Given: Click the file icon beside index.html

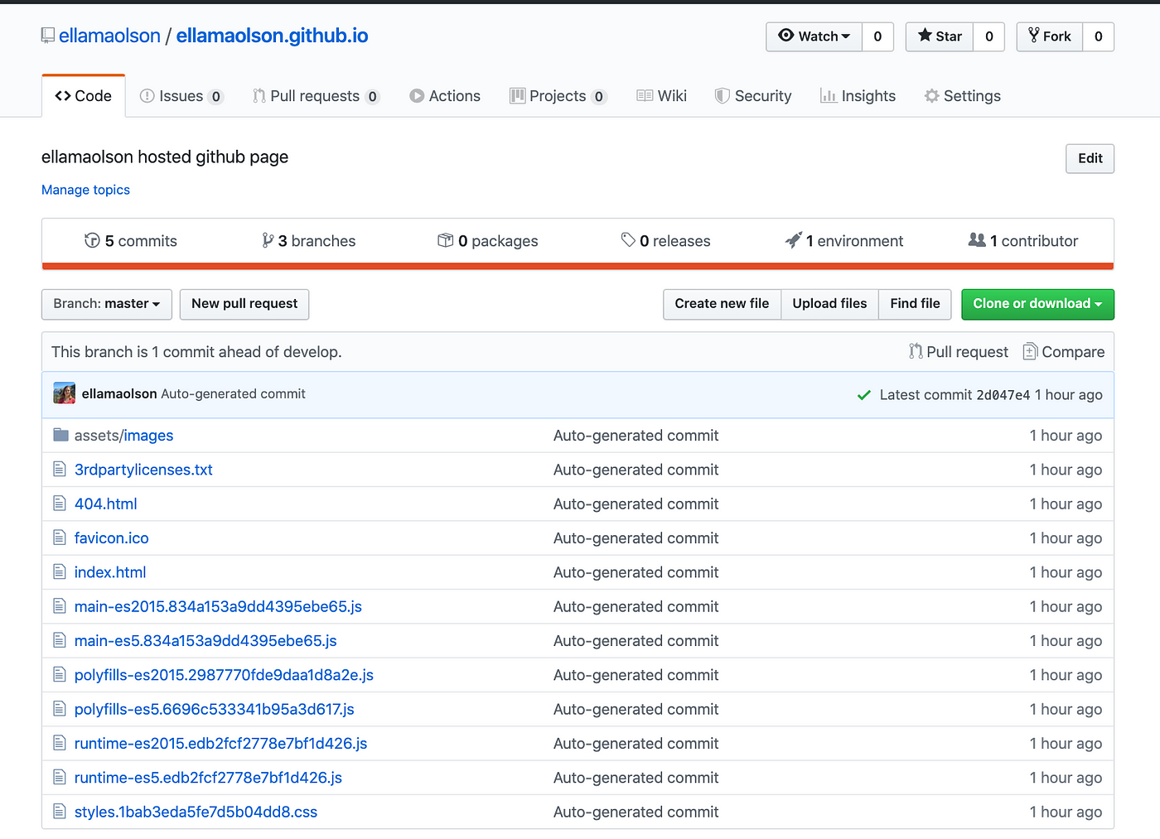Looking at the screenshot, I should tap(60, 571).
